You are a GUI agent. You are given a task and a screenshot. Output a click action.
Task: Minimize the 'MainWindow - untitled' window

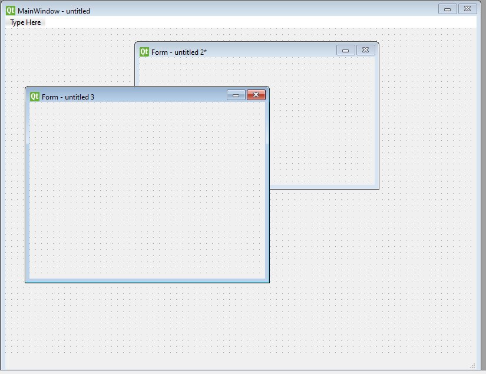447,9
